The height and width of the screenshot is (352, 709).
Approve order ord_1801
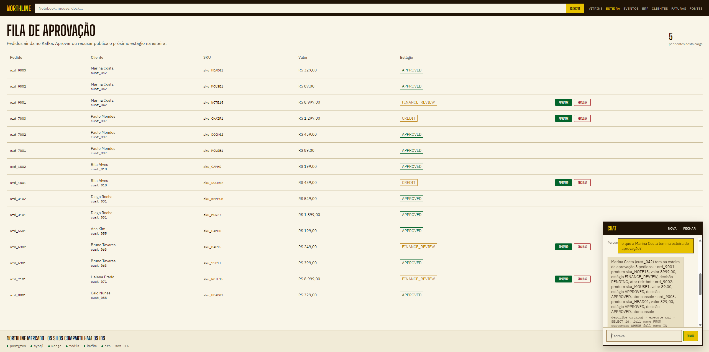(563, 183)
